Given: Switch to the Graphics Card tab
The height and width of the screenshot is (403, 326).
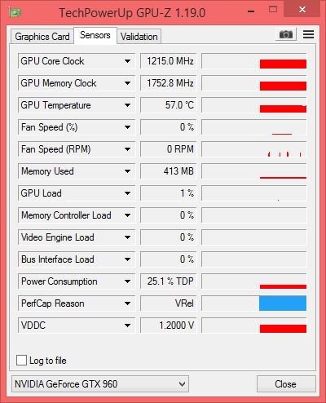Looking at the screenshot, I should pyautogui.click(x=42, y=37).
